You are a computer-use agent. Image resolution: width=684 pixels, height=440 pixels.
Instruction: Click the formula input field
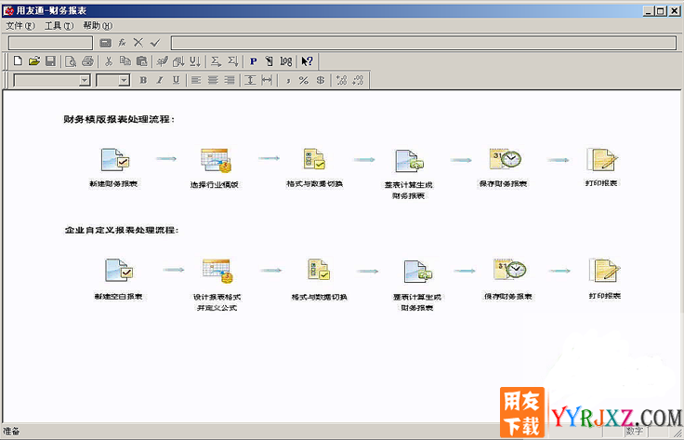tap(424, 43)
